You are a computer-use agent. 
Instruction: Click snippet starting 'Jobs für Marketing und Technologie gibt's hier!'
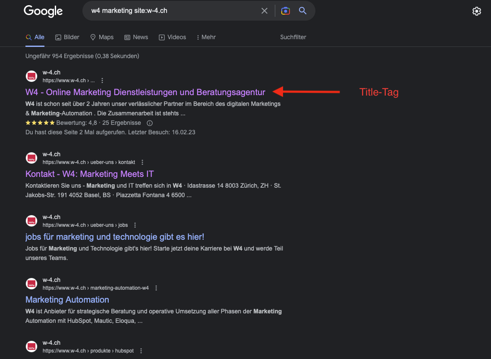point(154,253)
